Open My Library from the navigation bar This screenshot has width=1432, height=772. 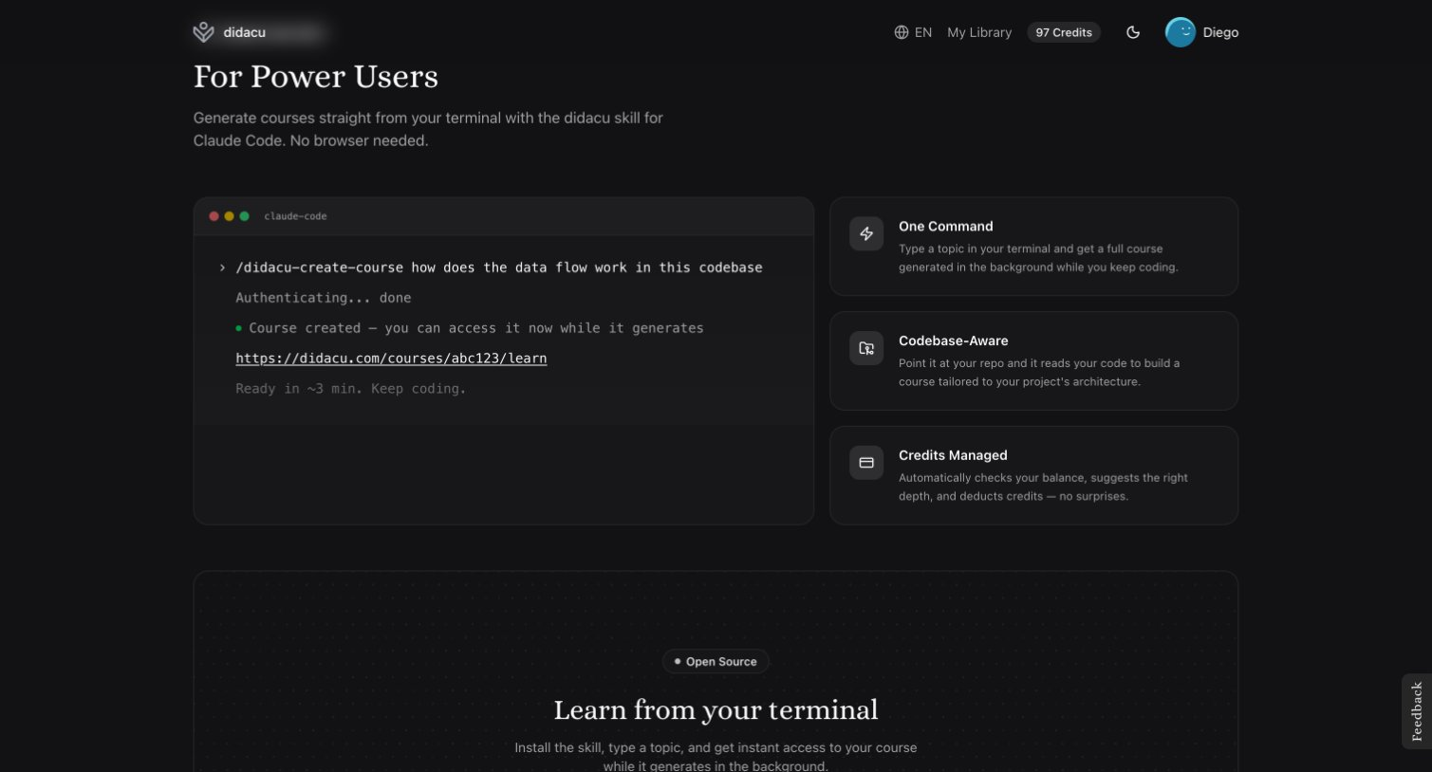(979, 31)
